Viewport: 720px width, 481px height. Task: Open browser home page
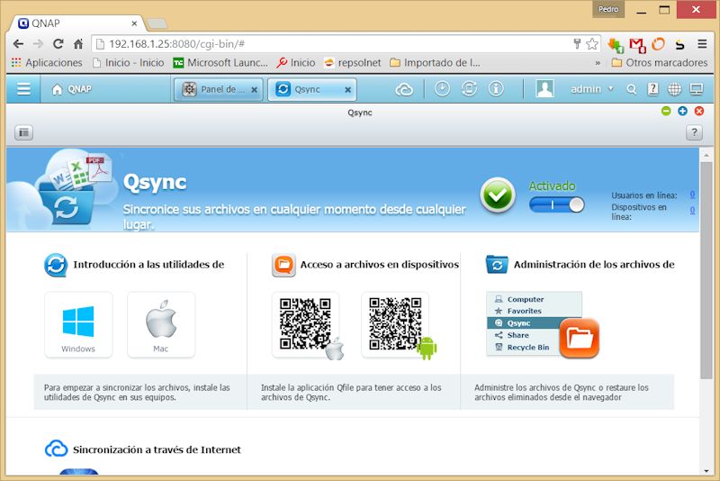78,44
